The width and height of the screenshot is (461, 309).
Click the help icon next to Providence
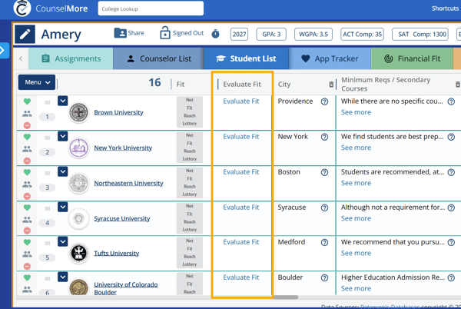click(x=324, y=101)
